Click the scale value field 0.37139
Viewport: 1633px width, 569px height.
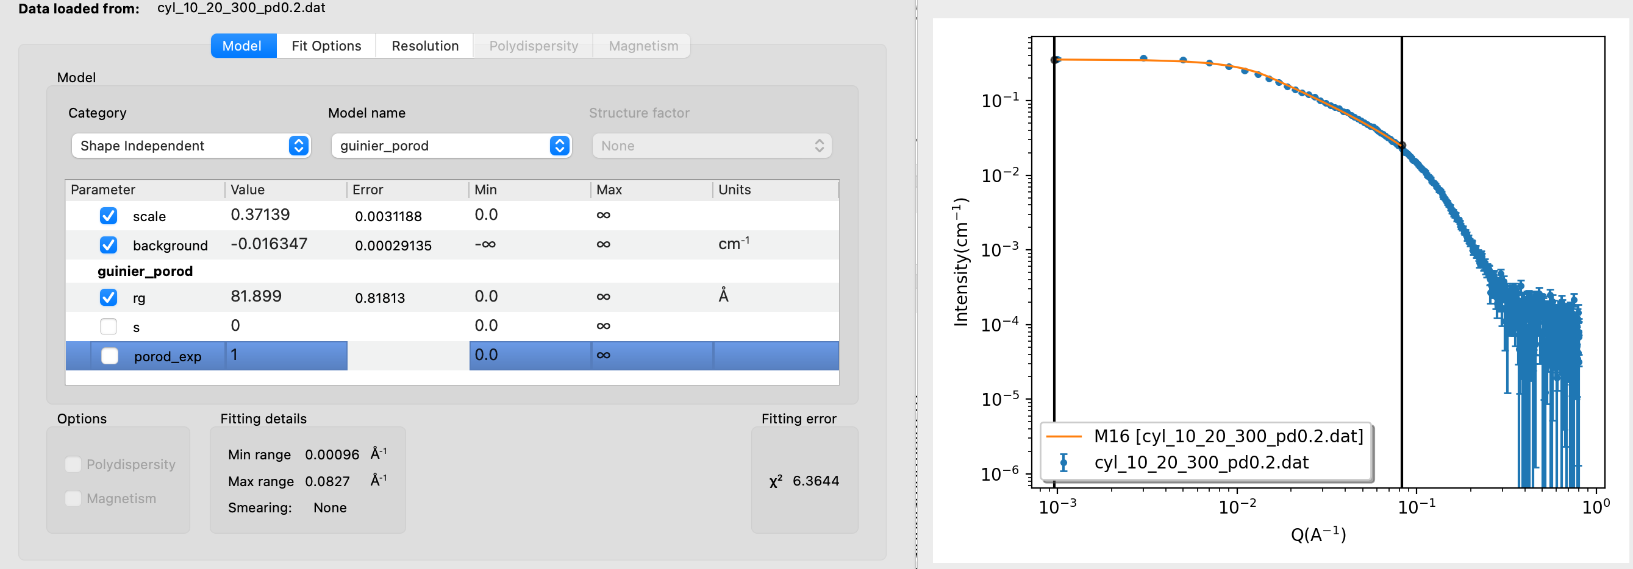click(x=285, y=215)
